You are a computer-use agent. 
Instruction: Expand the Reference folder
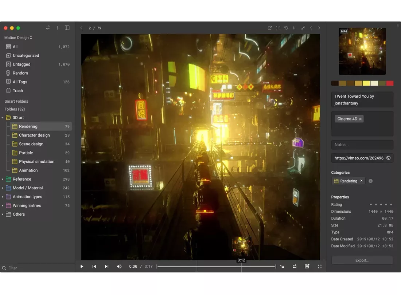3,179
